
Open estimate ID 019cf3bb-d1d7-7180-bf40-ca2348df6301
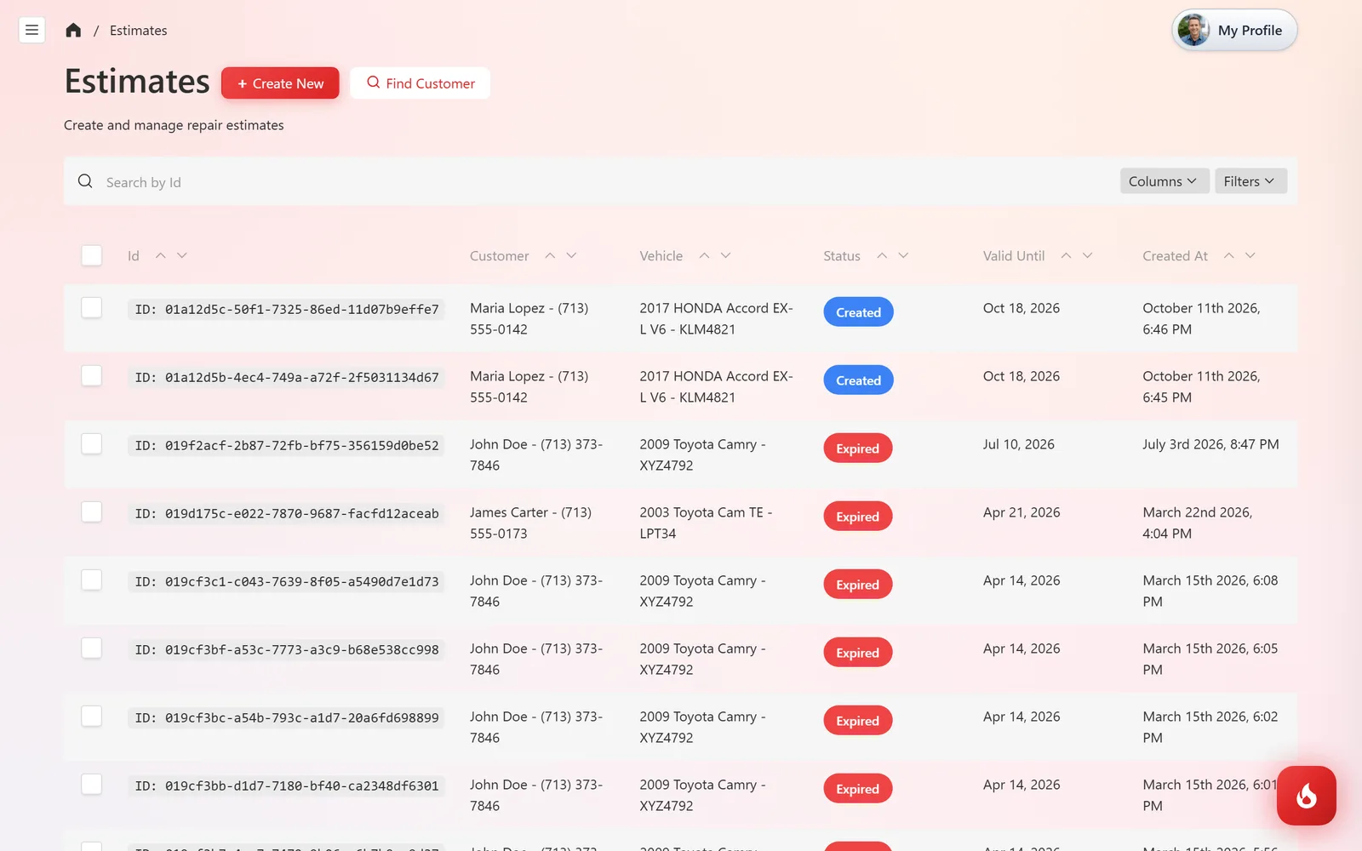(287, 786)
